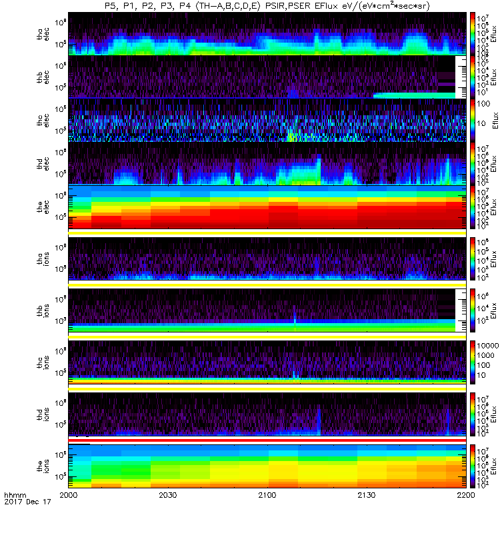Click the thd ions spectrogram panel
Screen dimensions: 500x533
pos(267,414)
